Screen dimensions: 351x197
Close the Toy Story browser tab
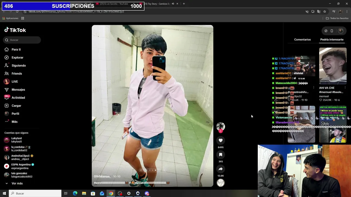click(177, 4)
